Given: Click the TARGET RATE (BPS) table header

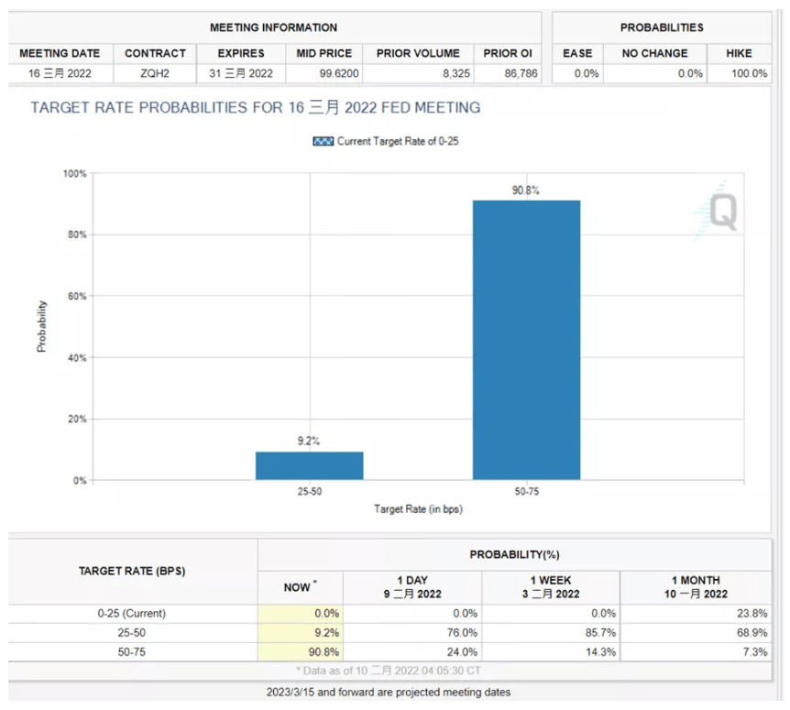Looking at the screenshot, I should [x=133, y=572].
